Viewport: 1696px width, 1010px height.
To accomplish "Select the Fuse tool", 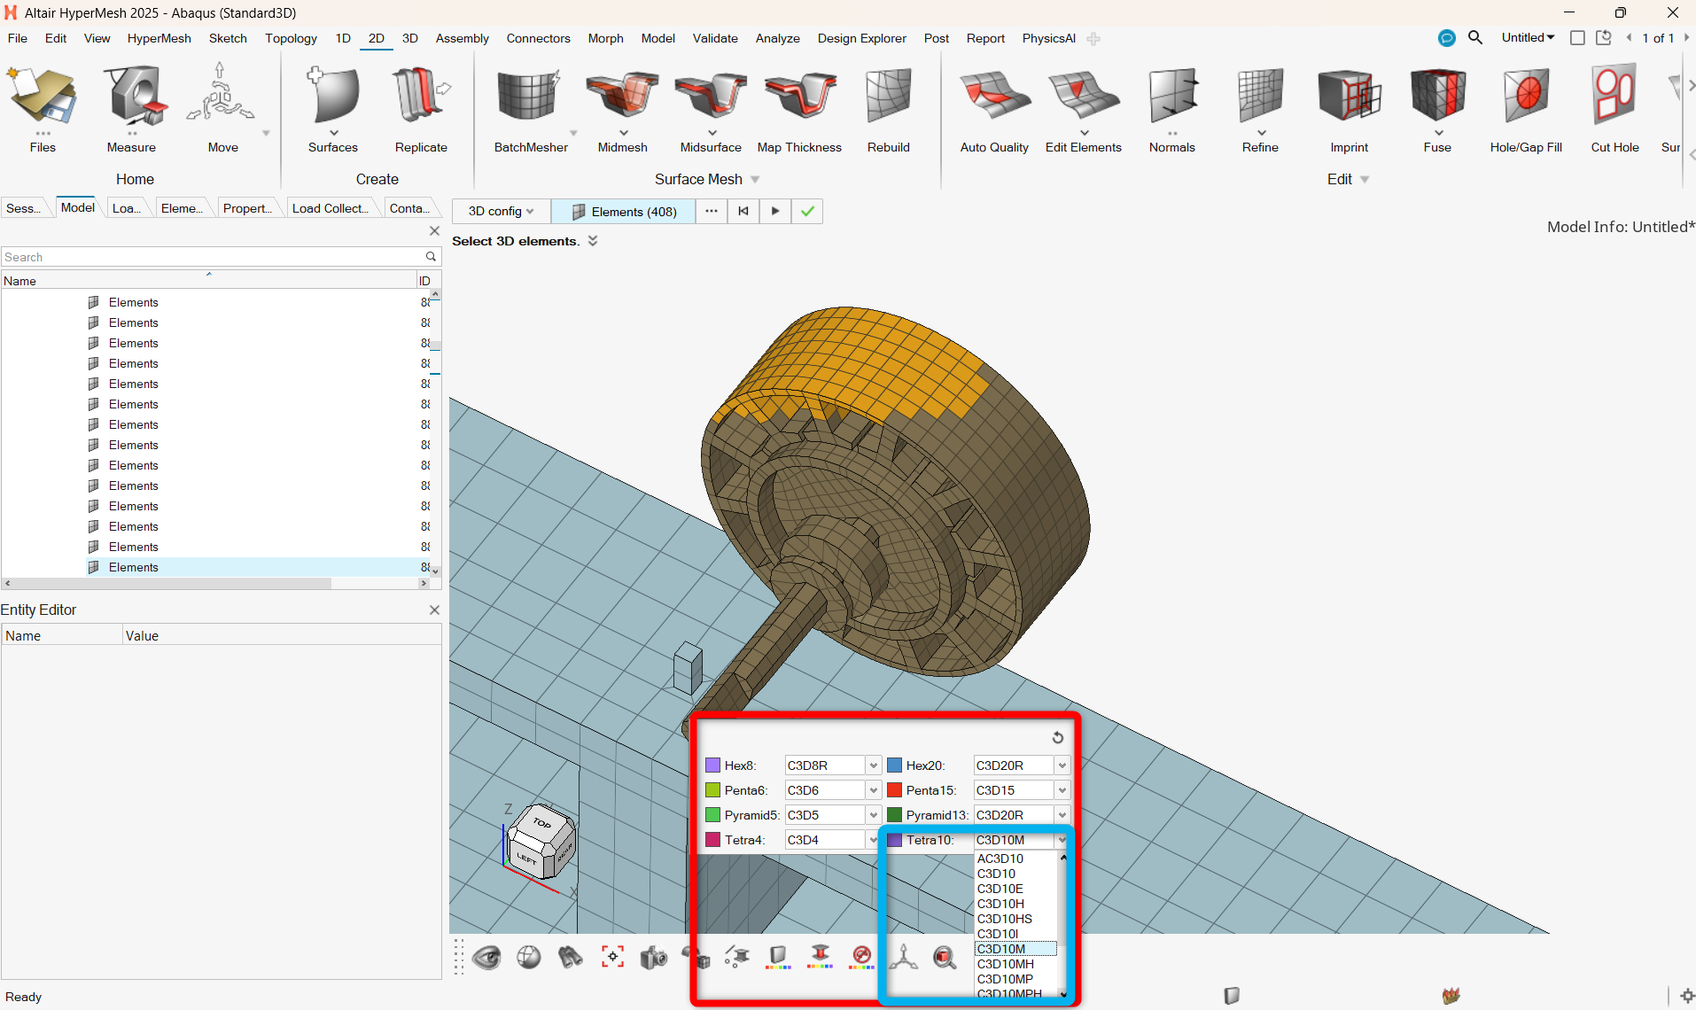I will coord(1437,108).
